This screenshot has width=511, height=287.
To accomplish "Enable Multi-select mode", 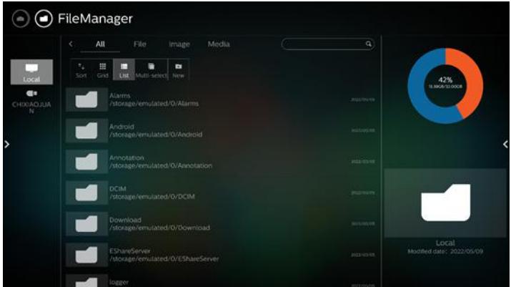I will click(x=152, y=70).
